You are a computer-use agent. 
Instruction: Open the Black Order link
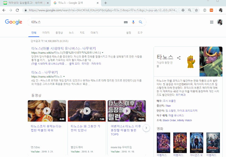coord(169,120)
